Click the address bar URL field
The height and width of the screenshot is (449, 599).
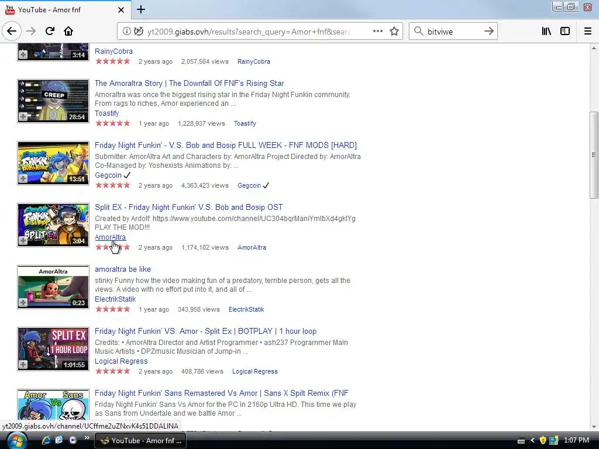click(x=248, y=32)
